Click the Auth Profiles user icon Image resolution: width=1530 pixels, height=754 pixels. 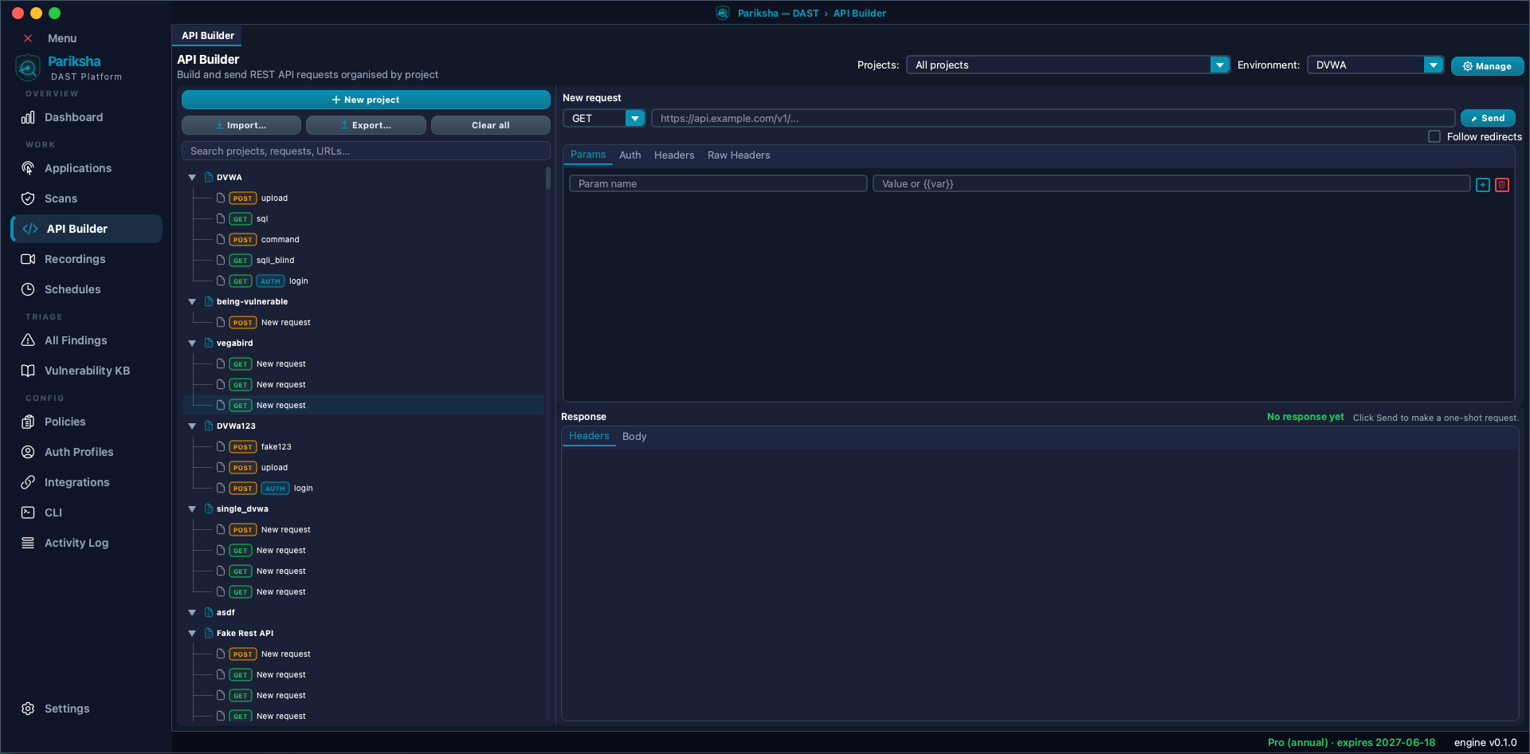28,452
